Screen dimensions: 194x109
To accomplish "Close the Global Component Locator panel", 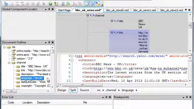I will tap(52, 9).
